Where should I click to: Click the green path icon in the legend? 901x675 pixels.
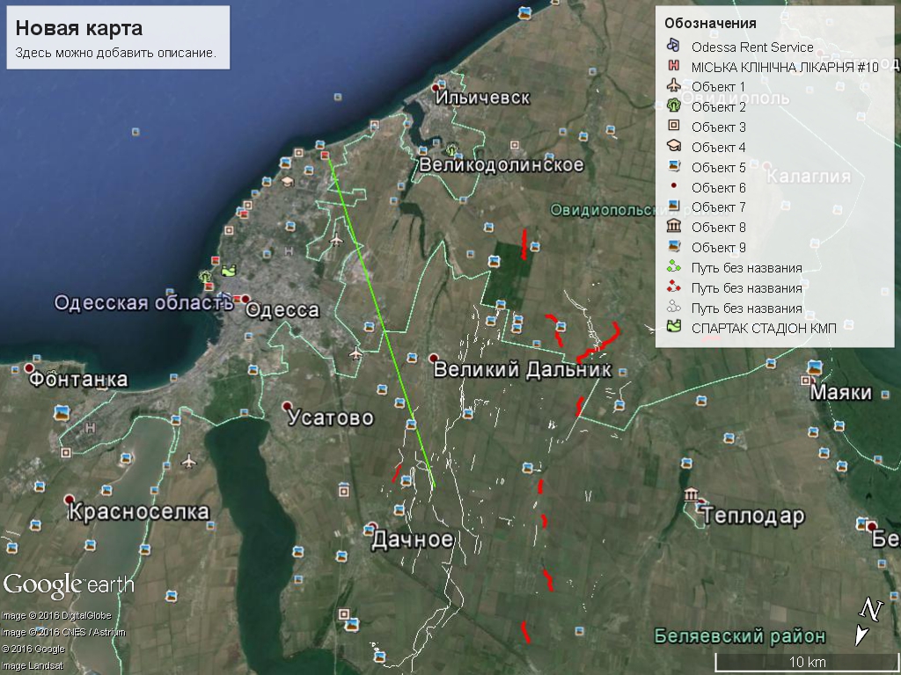[x=673, y=267]
